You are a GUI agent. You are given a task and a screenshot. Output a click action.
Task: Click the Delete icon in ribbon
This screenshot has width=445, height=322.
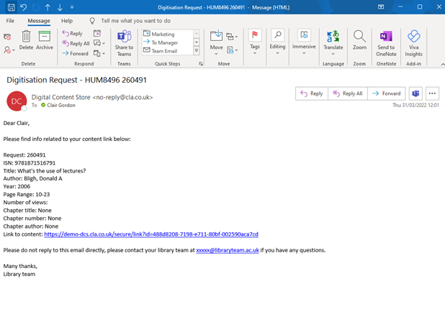coord(26,39)
